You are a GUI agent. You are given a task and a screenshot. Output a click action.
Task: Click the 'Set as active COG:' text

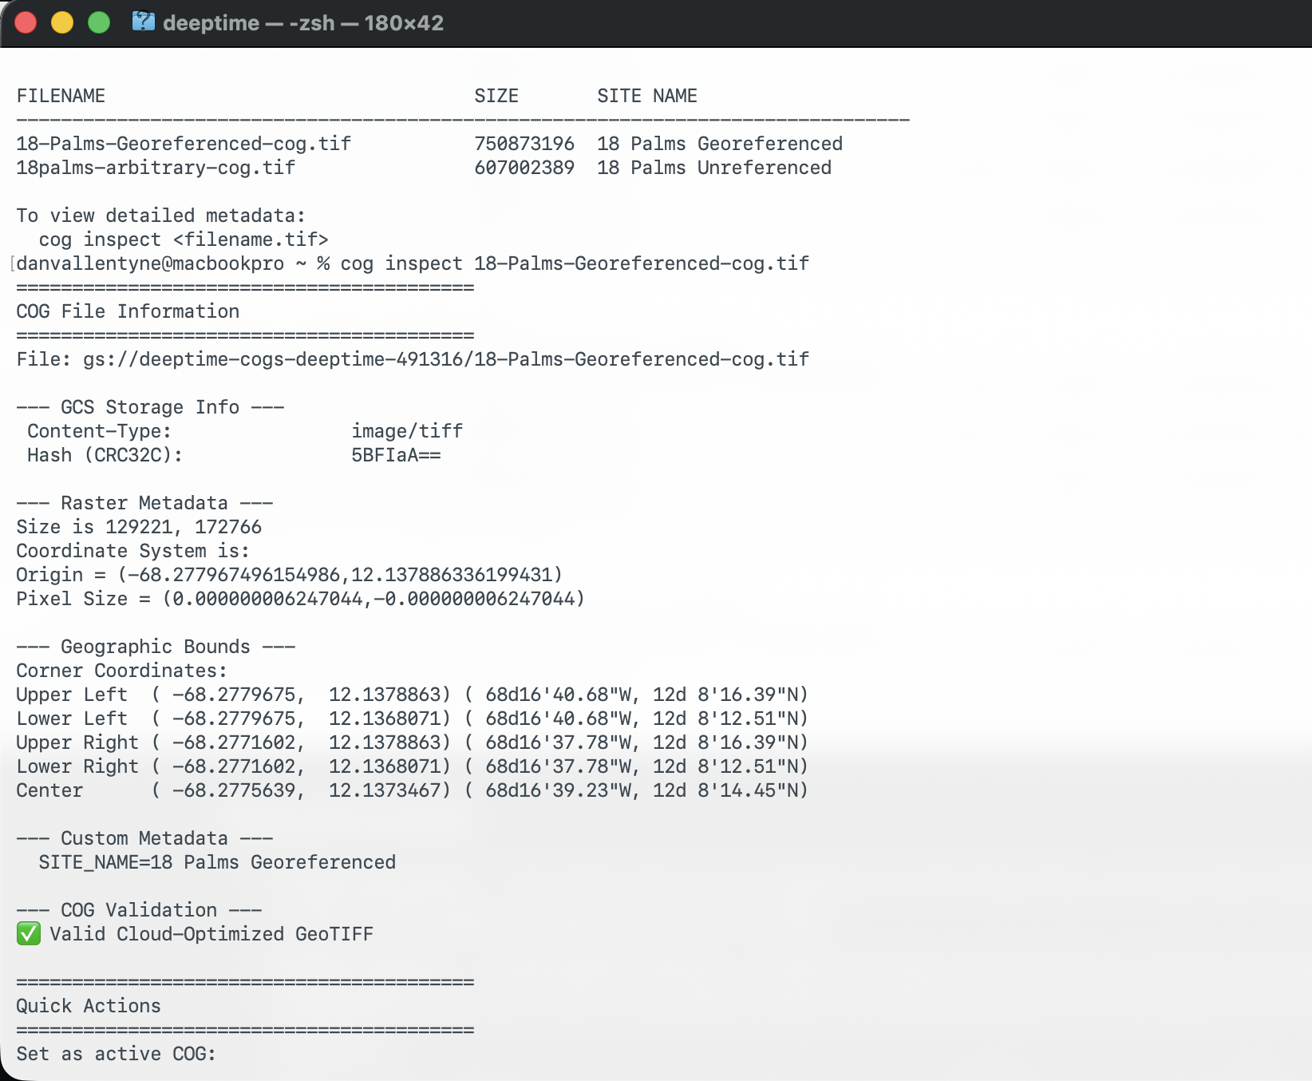(x=117, y=1054)
